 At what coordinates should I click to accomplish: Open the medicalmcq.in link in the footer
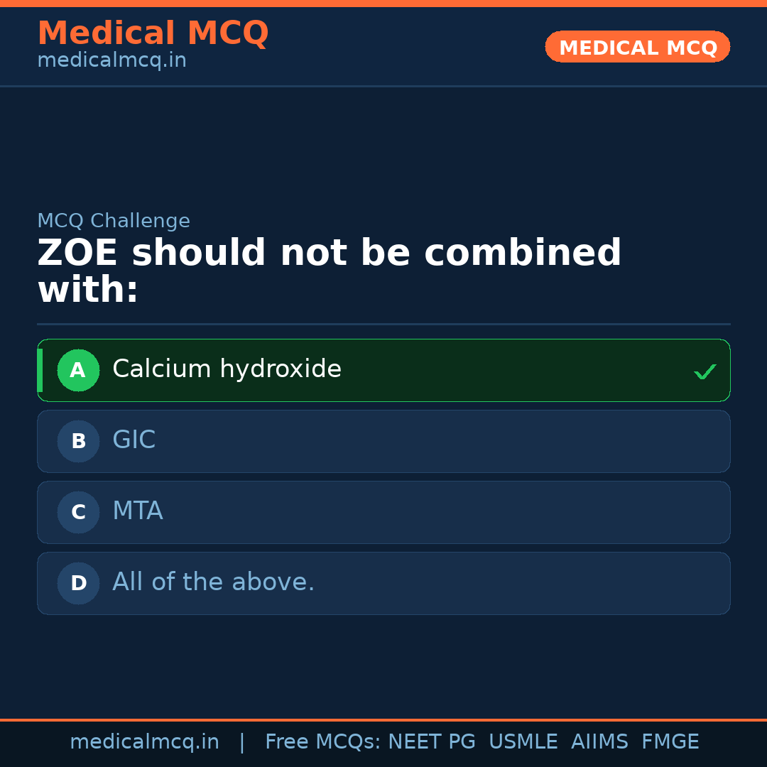tap(144, 742)
